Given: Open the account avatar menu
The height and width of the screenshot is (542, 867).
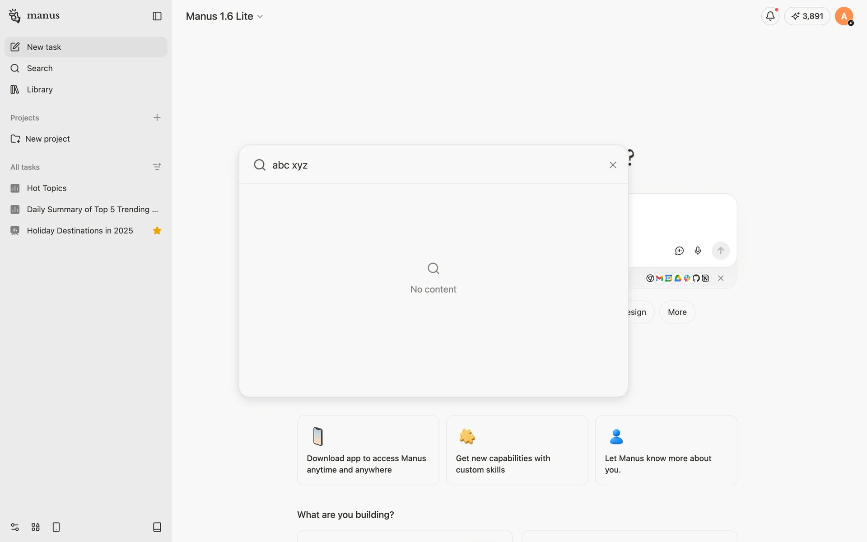Looking at the screenshot, I should pos(844,16).
